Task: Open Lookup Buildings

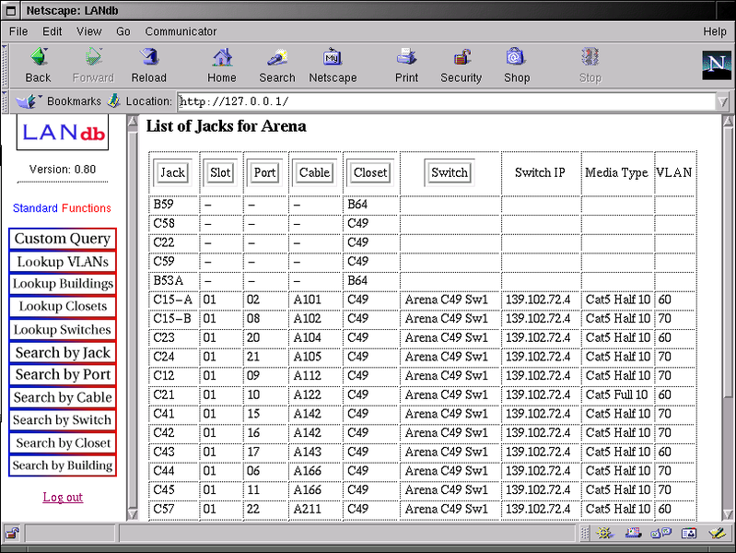Action: click(x=63, y=284)
